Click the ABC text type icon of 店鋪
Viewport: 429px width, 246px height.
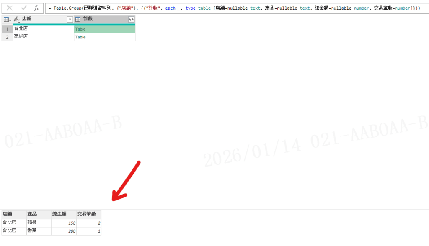(17, 20)
